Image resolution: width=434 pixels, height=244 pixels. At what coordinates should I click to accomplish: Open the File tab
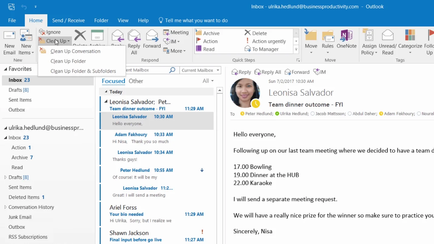tap(12, 20)
